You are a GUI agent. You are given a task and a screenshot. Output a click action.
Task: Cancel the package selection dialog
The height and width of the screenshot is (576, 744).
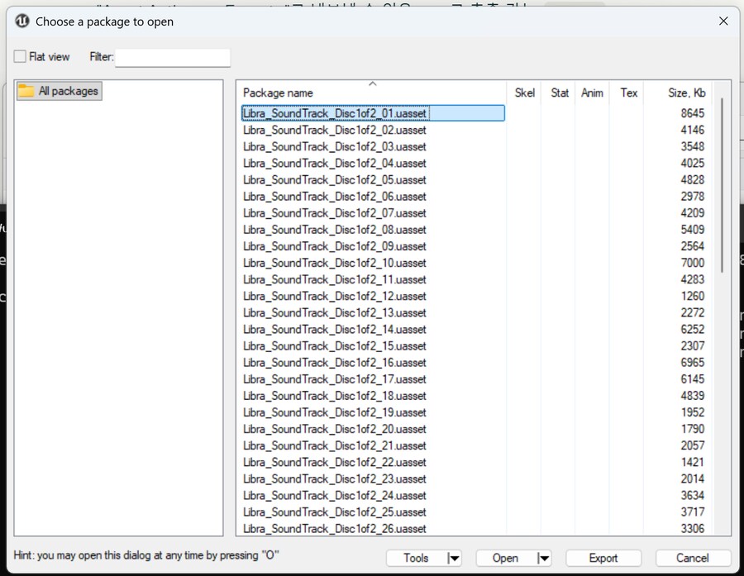[692, 559]
